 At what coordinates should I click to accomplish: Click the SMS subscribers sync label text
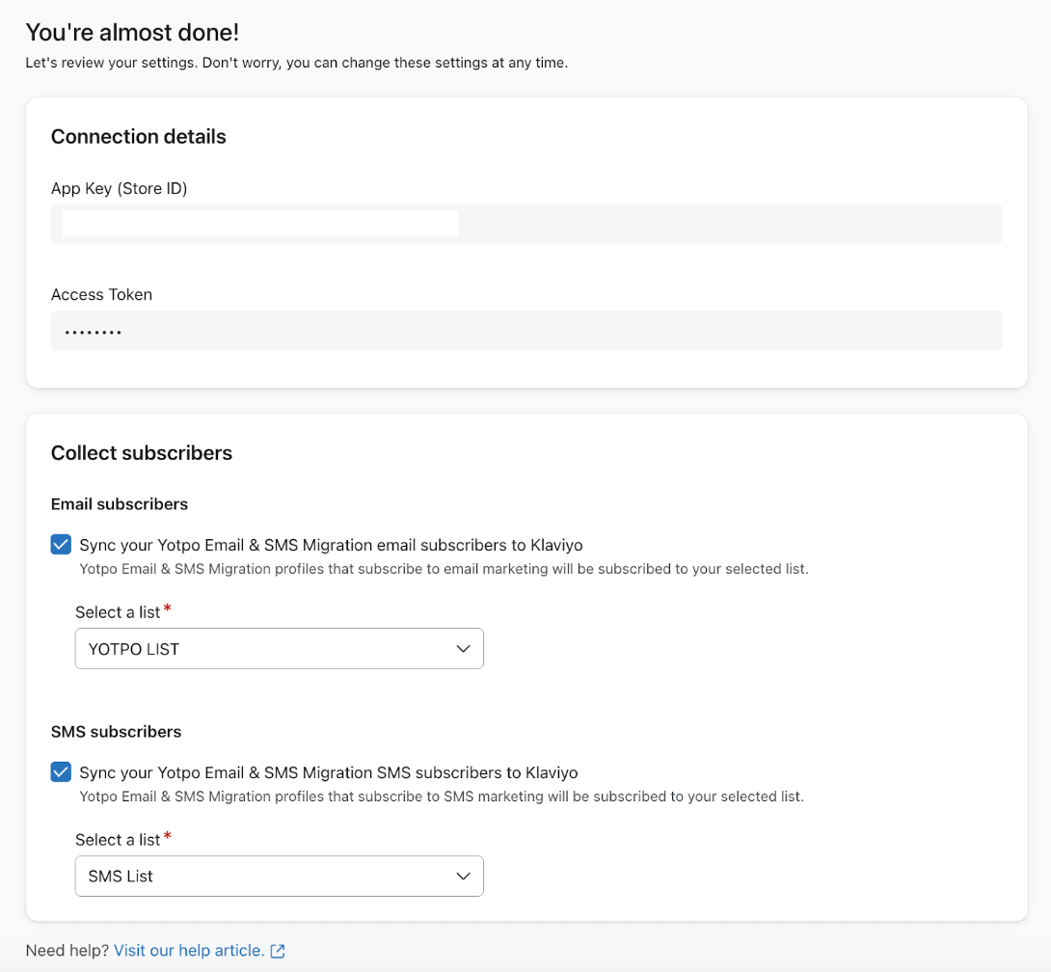pos(328,773)
